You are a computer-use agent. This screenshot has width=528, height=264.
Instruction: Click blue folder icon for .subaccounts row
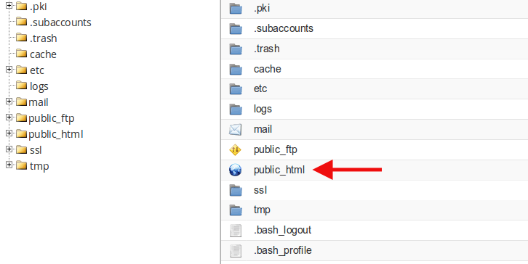pyautogui.click(x=236, y=28)
